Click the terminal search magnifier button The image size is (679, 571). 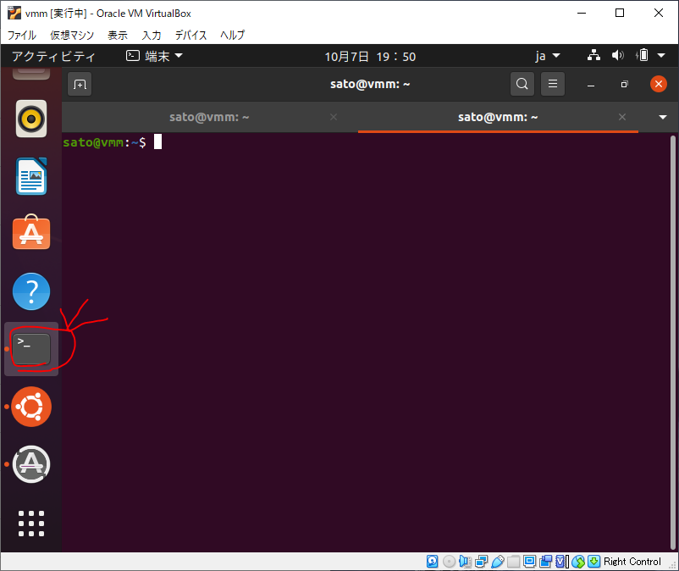coord(522,84)
